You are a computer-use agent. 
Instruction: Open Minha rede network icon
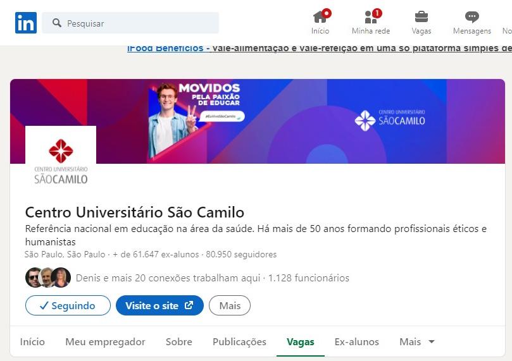372,16
